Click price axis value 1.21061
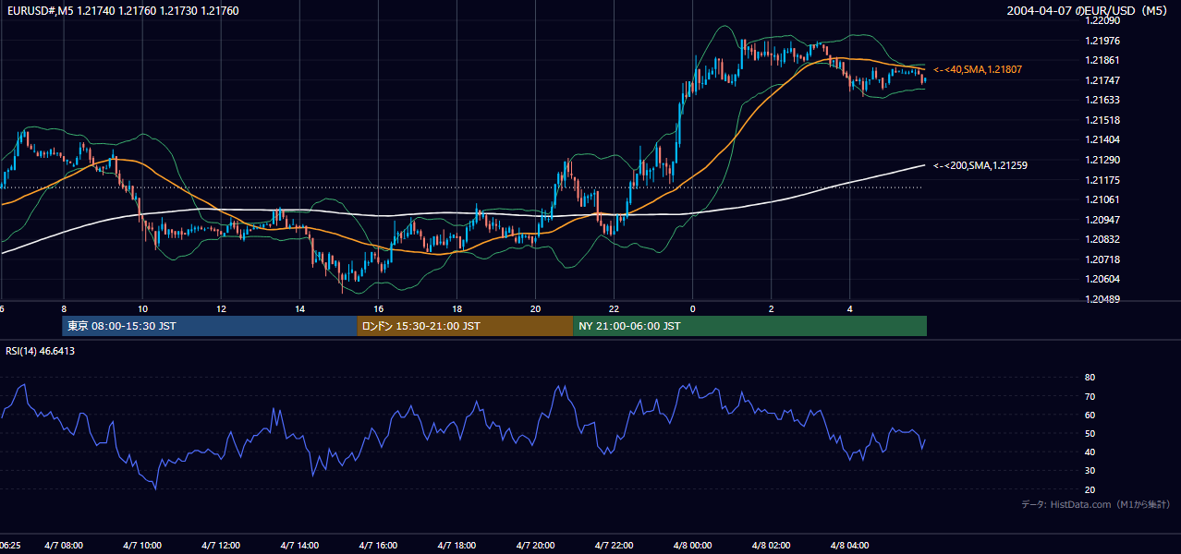 [1102, 199]
